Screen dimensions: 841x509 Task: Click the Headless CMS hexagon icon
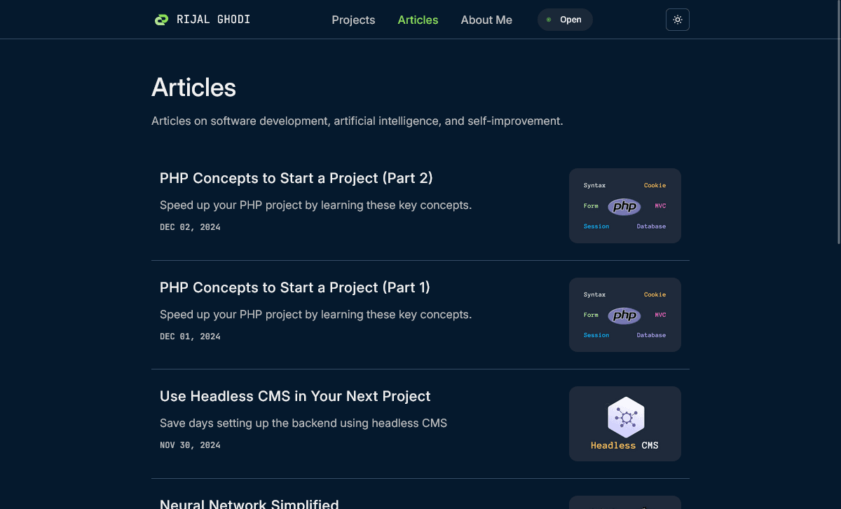pyautogui.click(x=625, y=418)
